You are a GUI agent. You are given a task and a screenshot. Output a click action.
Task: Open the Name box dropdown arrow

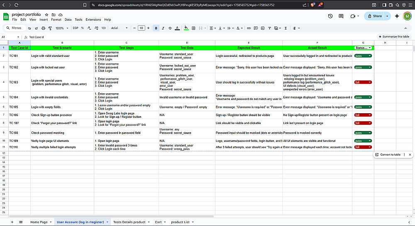point(18,37)
